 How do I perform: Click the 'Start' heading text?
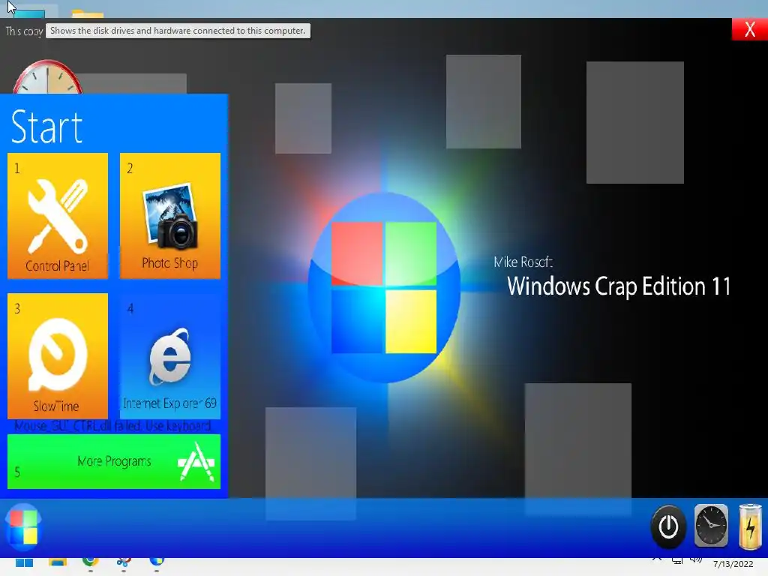point(46,127)
